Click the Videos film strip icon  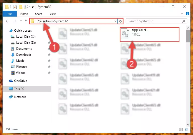tap(13, 73)
